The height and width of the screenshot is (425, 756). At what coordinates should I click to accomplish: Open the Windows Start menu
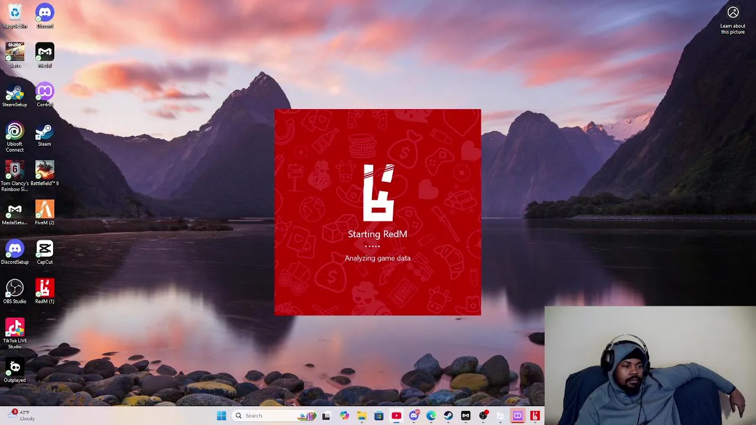pos(221,416)
